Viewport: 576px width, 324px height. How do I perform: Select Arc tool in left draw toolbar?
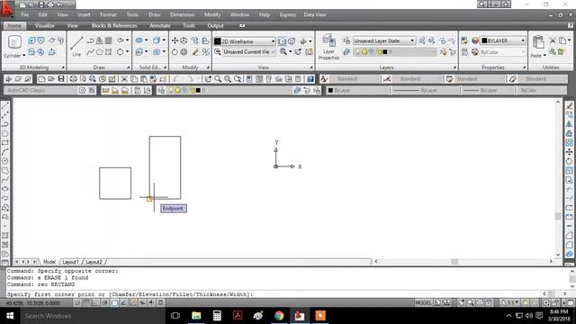click(5, 152)
